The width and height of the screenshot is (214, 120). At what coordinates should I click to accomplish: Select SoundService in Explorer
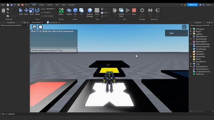(201, 61)
